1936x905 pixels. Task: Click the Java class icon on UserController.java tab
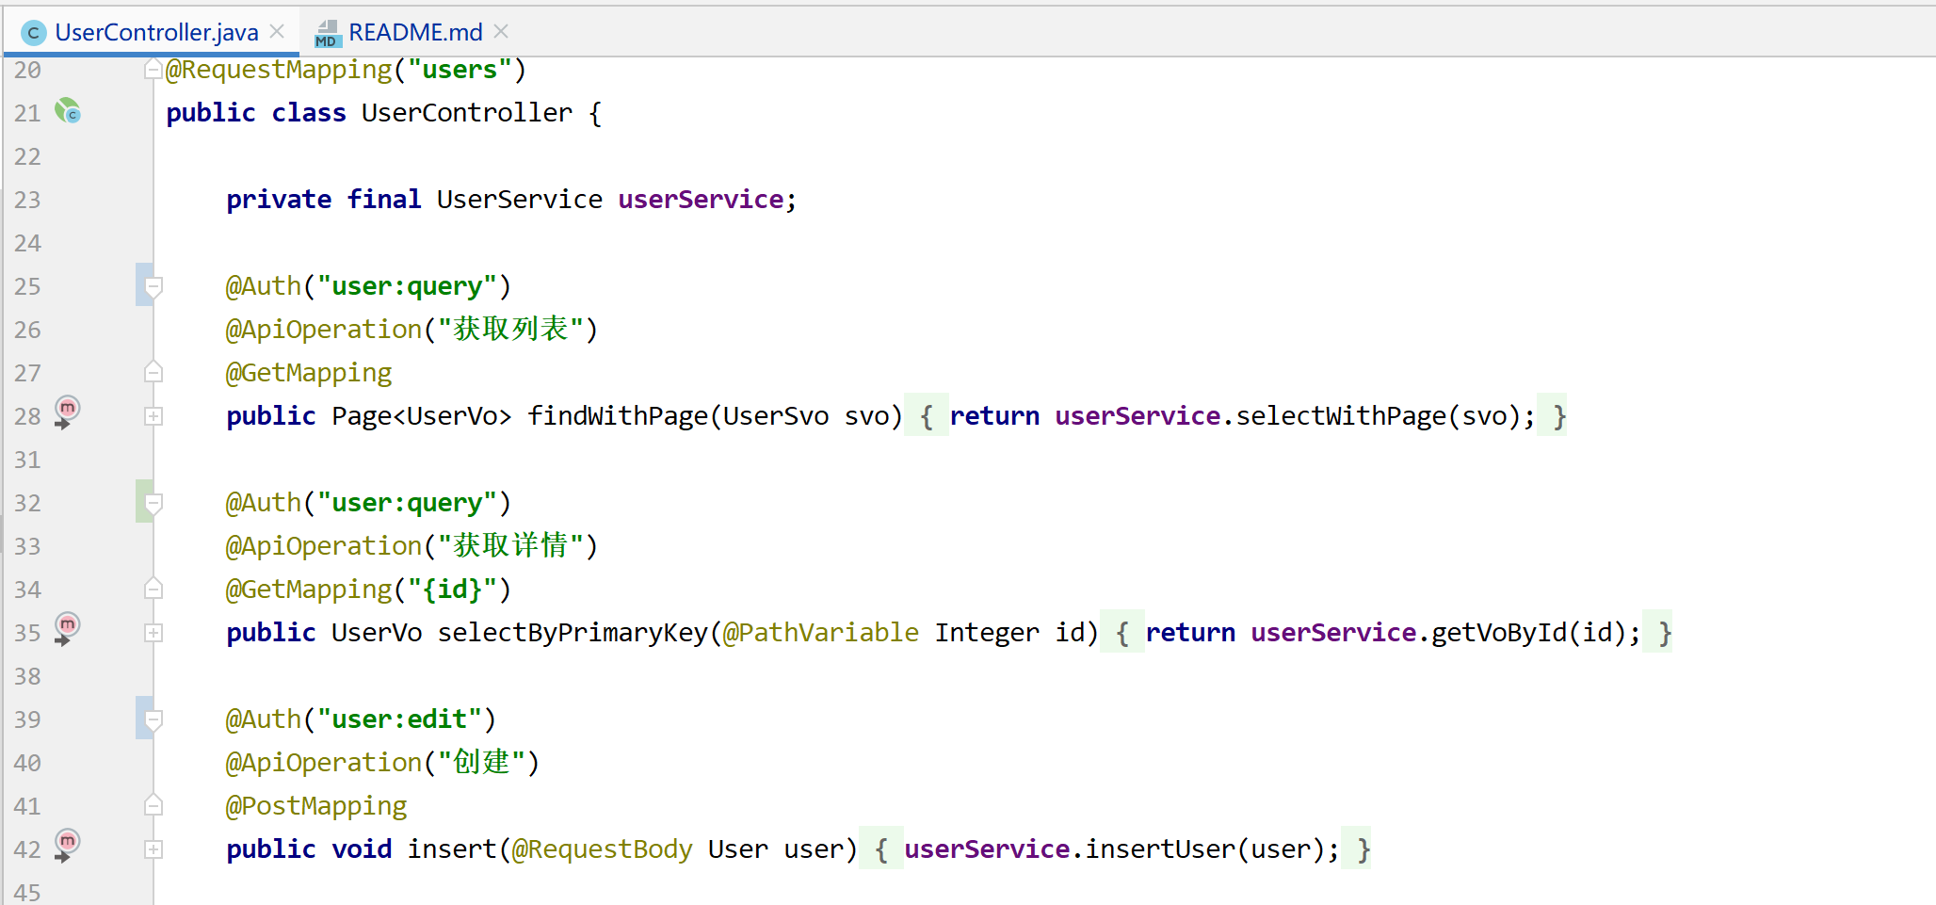point(33,34)
